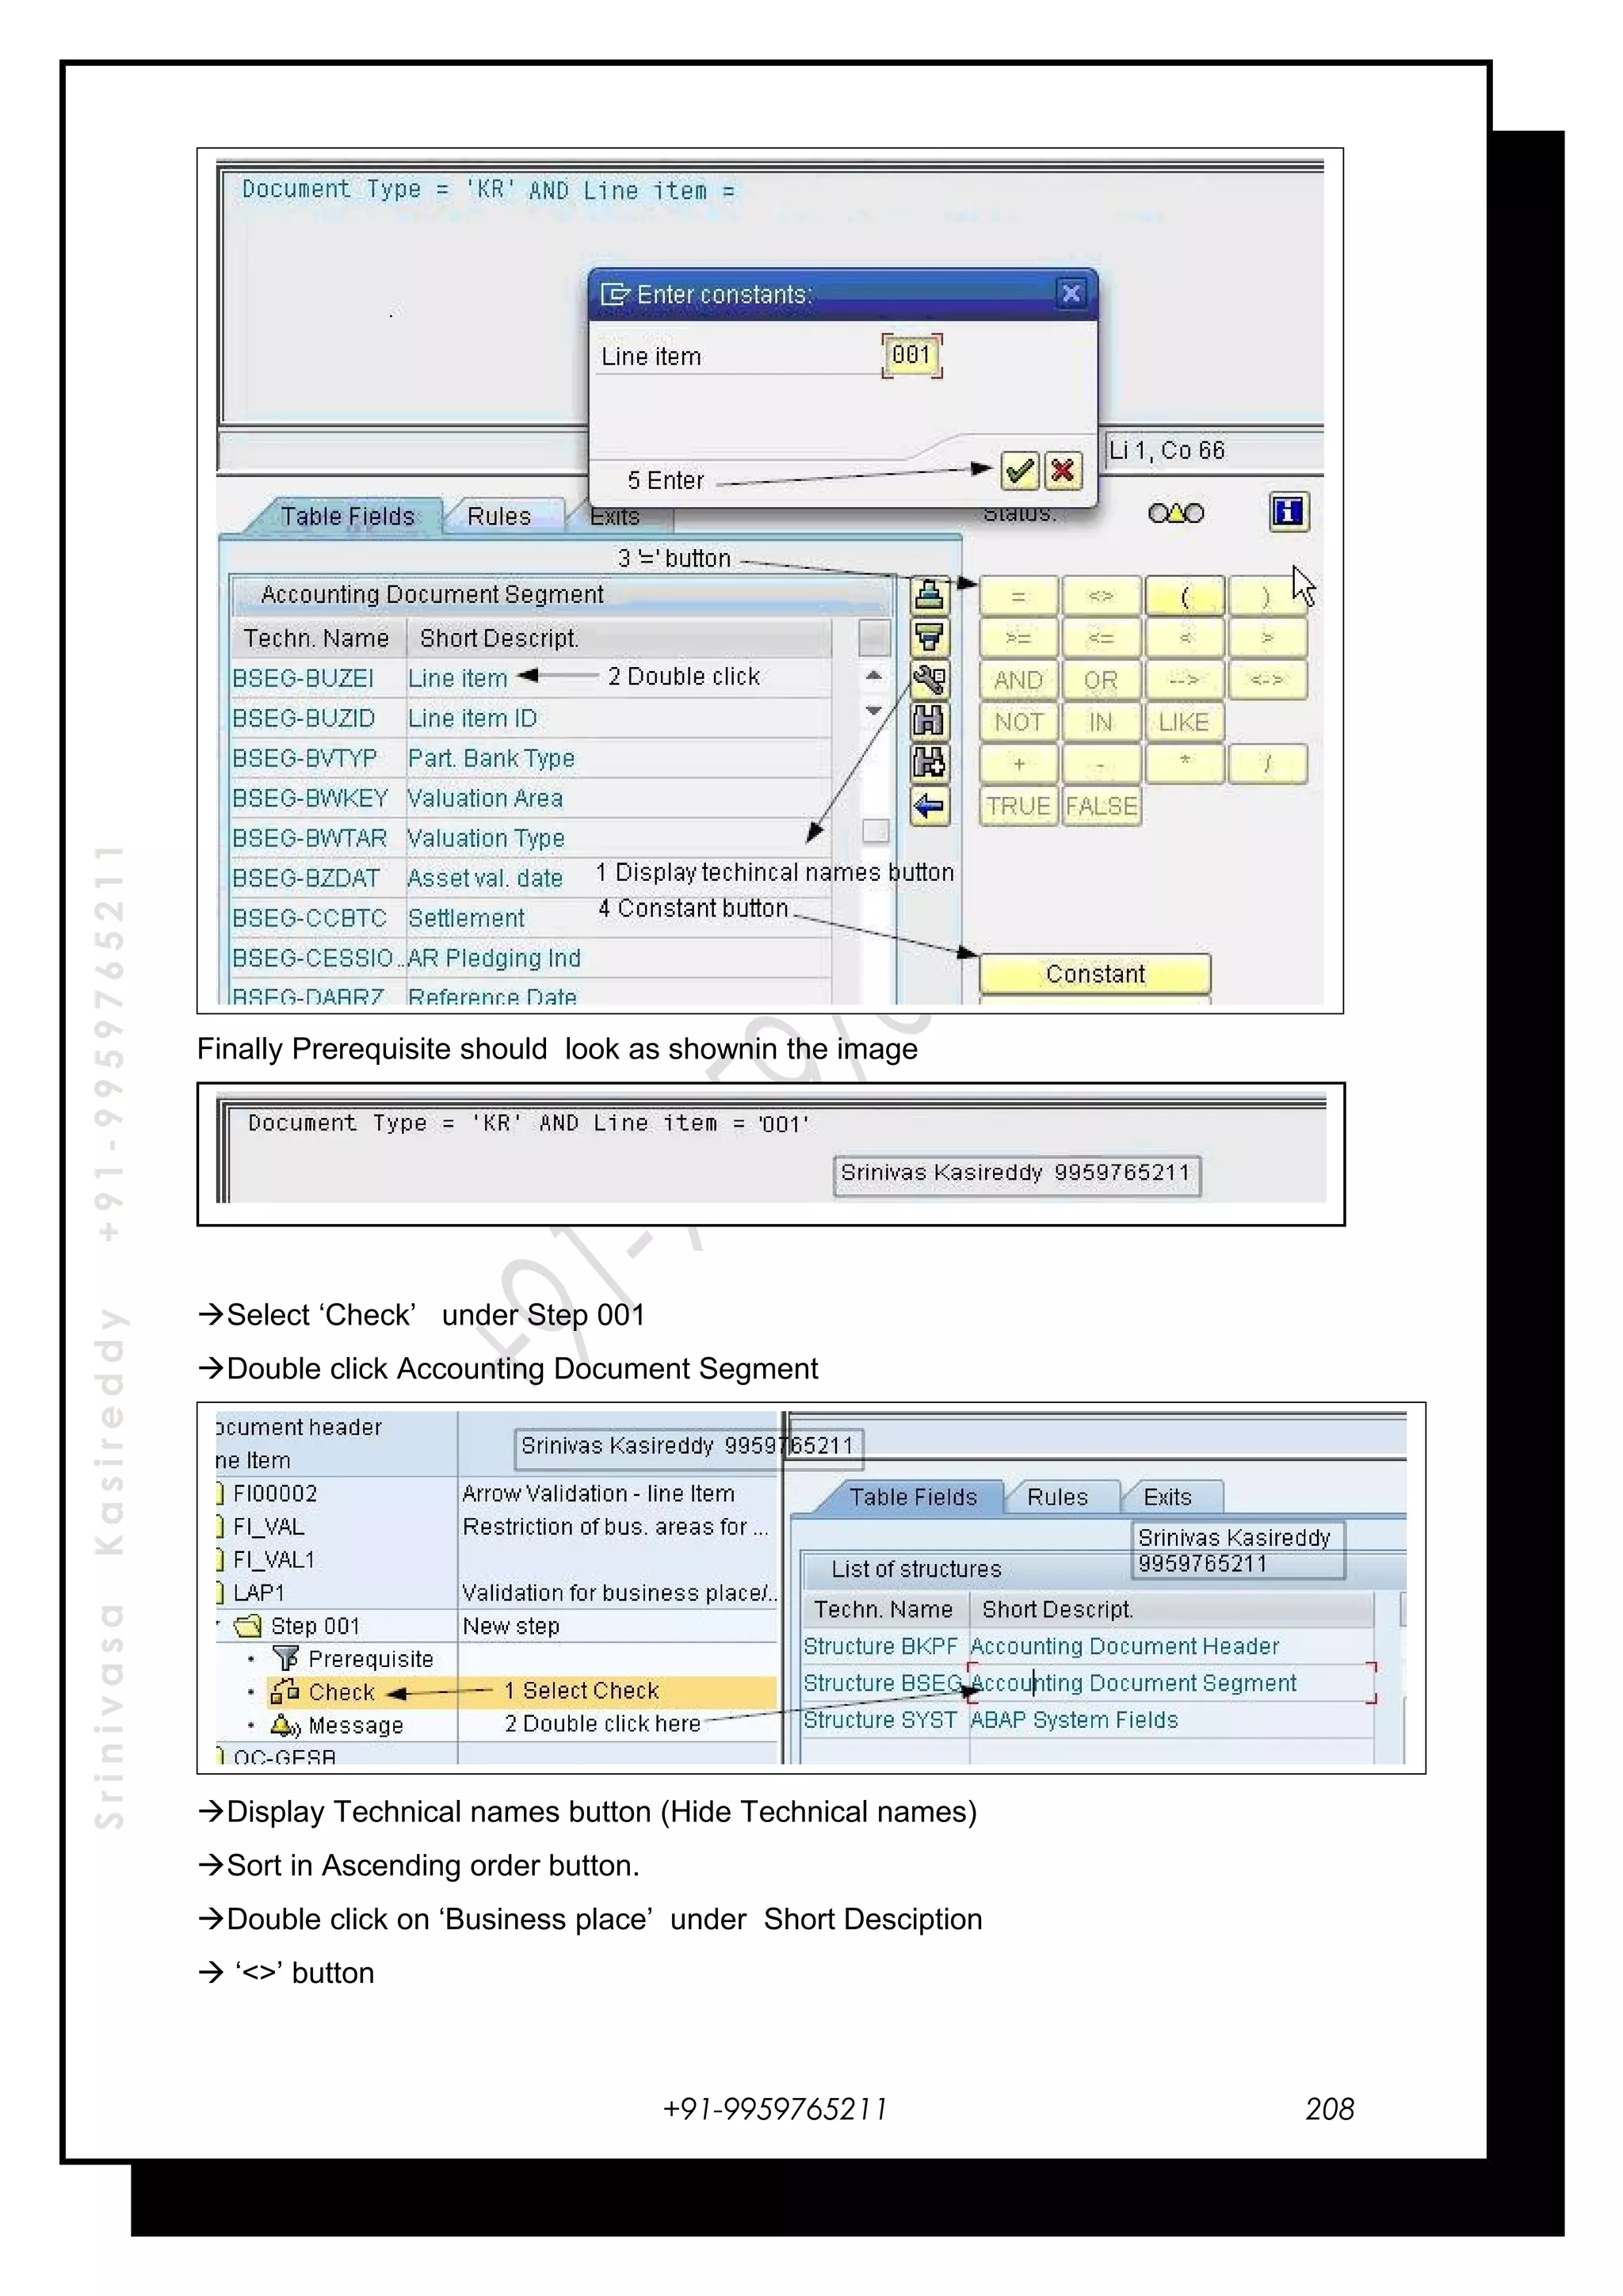Click the Line item constant input field

point(911,355)
